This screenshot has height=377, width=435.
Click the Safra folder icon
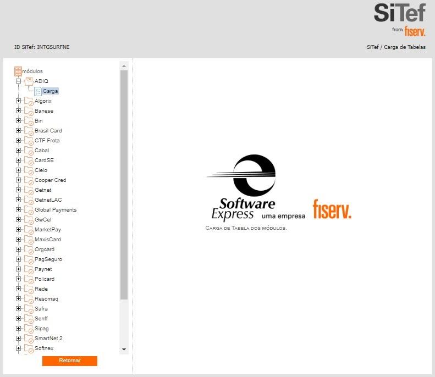pyautogui.click(x=29, y=309)
